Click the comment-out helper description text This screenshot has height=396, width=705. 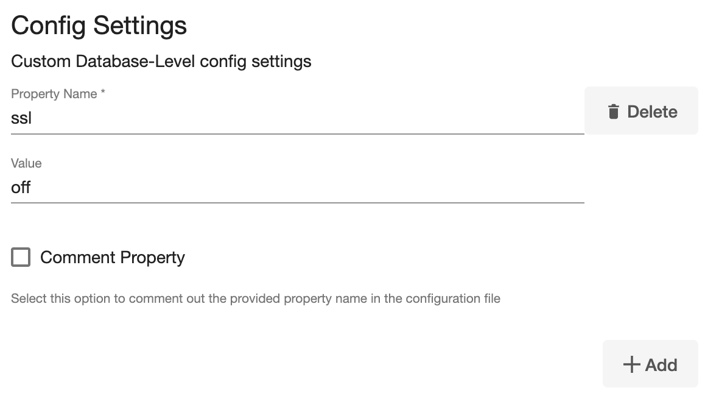pos(256,299)
